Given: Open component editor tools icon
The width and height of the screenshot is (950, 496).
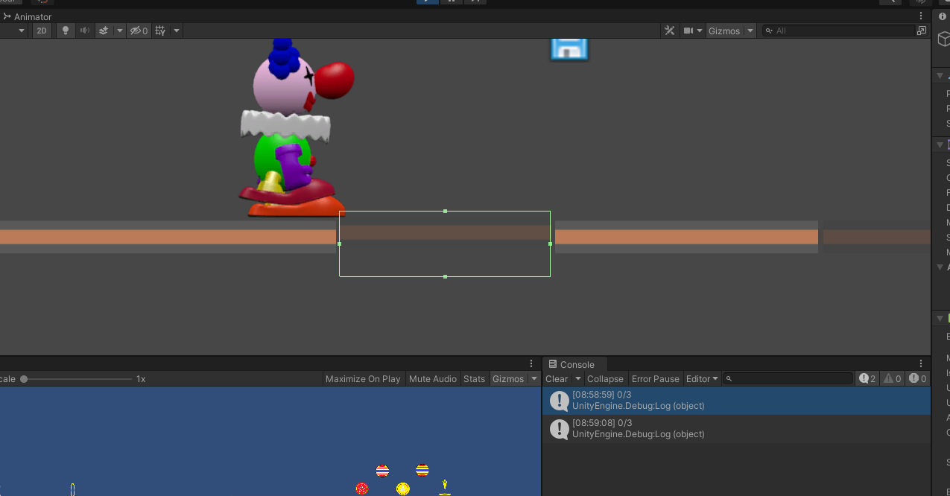Looking at the screenshot, I should 669,31.
